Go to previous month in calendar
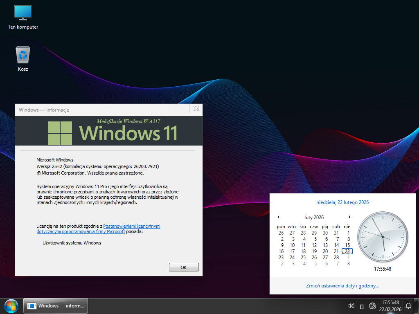This screenshot has width=419, height=314. pos(278,217)
